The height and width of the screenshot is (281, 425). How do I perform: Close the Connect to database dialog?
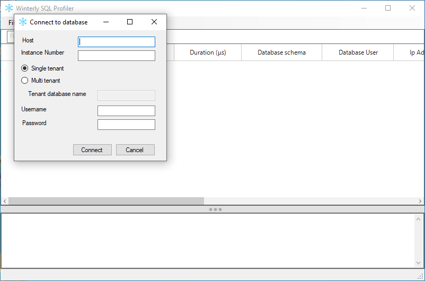(x=154, y=22)
